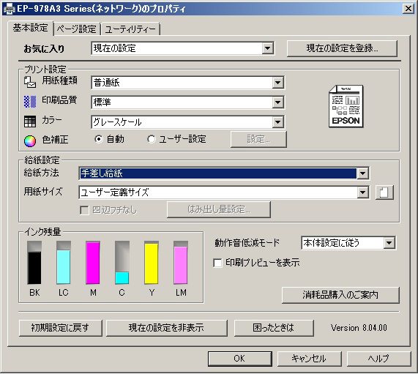Screen dimensions: 418x374
Task: Enable the 印刷プレビューを表示 checkbox
Action: (217, 263)
